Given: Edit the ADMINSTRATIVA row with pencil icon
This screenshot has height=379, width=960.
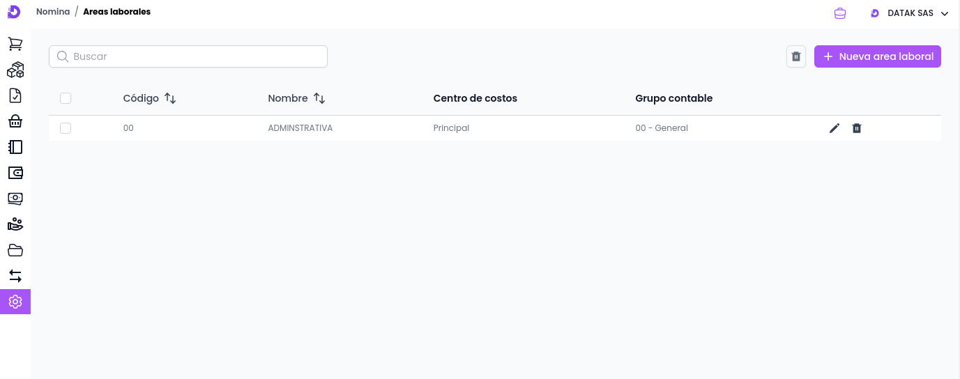Looking at the screenshot, I should pyautogui.click(x=835, y=128).
